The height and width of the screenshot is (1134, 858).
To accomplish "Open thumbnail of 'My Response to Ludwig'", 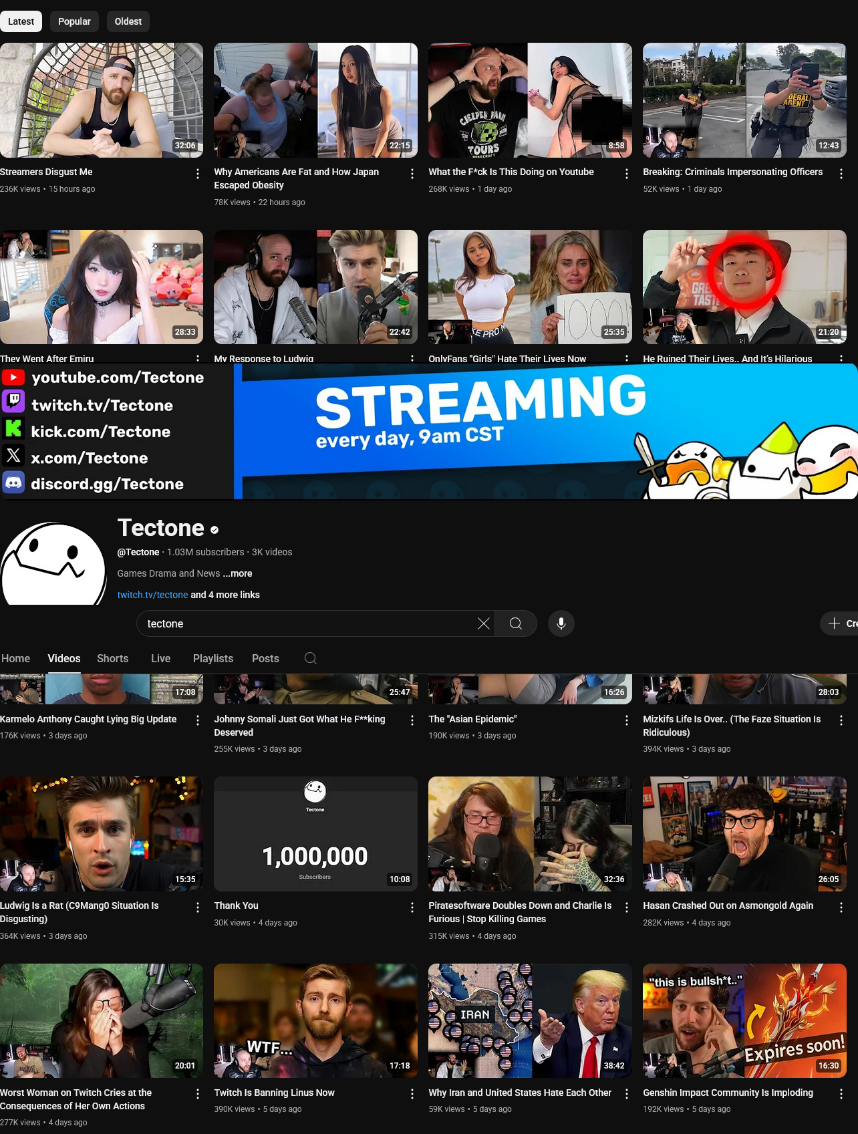I will click(x=315, y=287).
